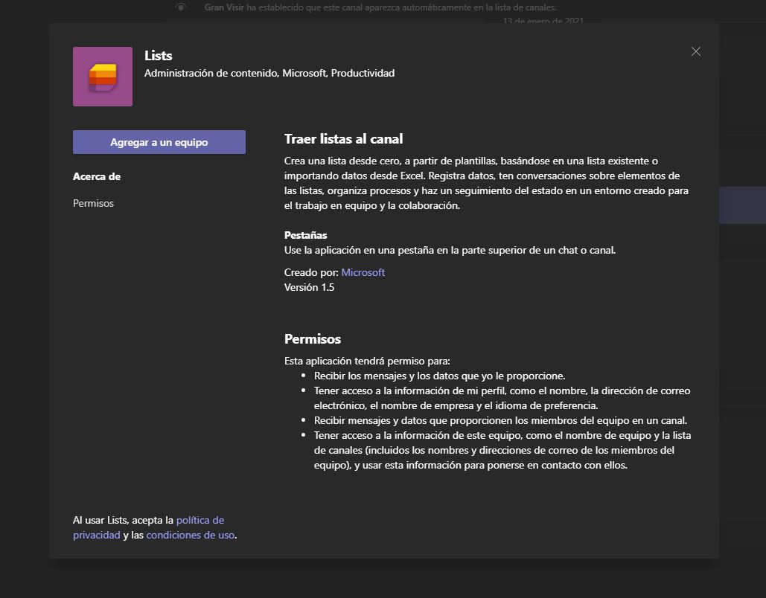This screenshot has height=598, width=766.
Task: Click the Lists app icon
Action: pyautogui.click(x=103, y=77)
